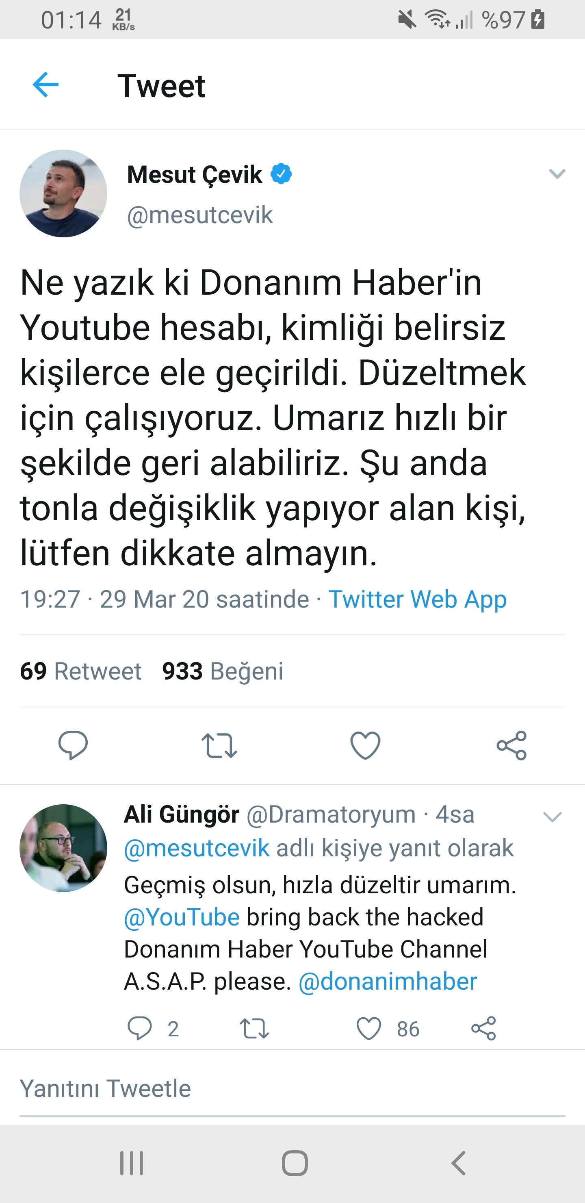
Task: Expand options chevron on Ali Güngör's reply
Action: [552, 817]
